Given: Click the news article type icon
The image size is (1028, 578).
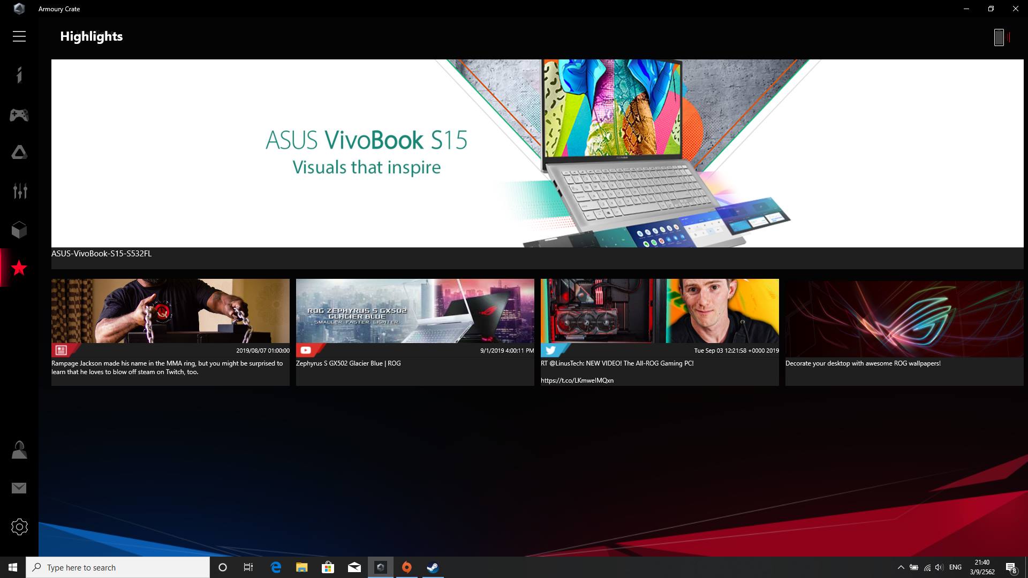Looking at the screenshot, I should [61, 350].
